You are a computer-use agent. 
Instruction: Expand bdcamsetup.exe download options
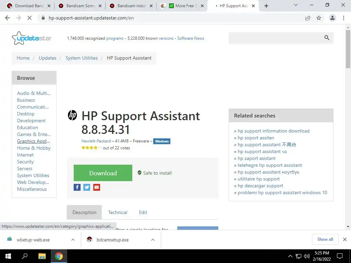click(153, 240)
